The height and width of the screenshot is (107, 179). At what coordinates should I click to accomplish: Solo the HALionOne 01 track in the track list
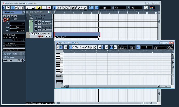(x=36, y=34)
